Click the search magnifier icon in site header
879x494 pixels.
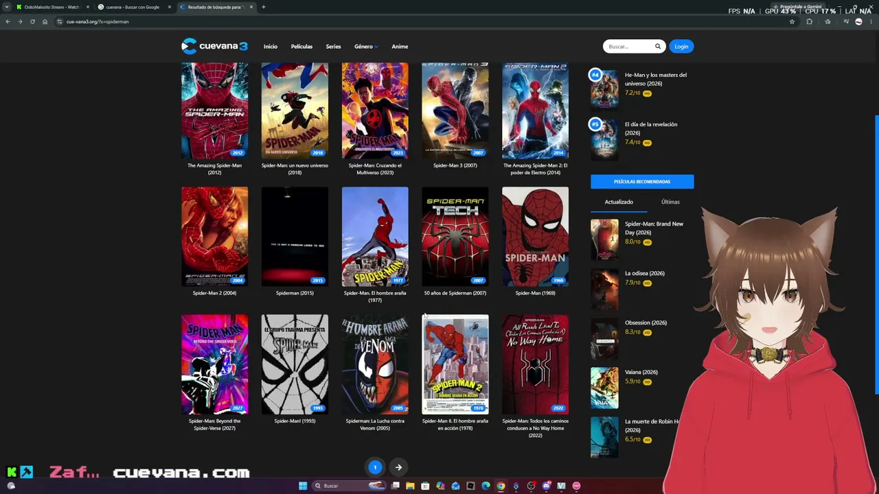point(658,47)
